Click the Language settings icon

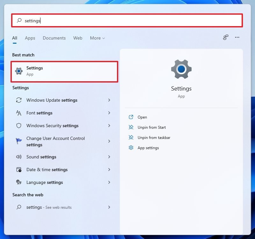click(19, 182)
